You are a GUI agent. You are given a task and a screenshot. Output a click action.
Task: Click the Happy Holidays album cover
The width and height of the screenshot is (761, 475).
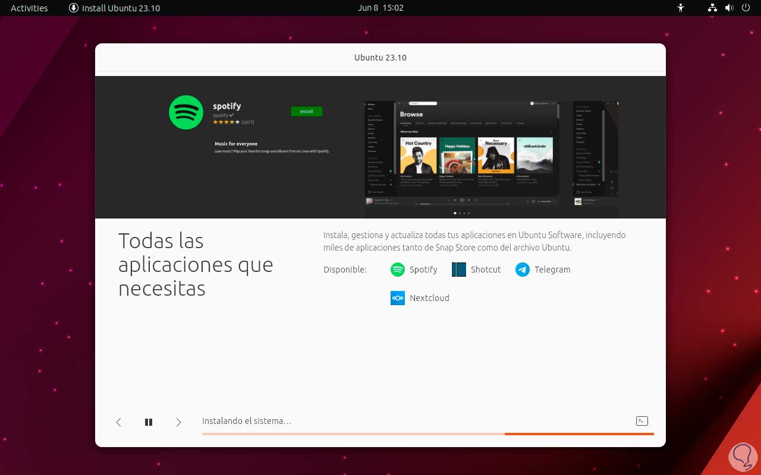[457, 156]
